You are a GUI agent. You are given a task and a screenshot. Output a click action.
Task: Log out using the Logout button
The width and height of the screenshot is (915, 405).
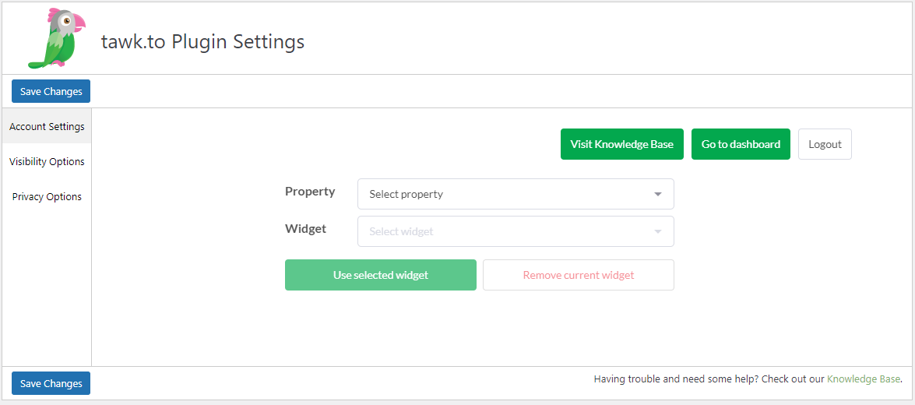[825, 144]
